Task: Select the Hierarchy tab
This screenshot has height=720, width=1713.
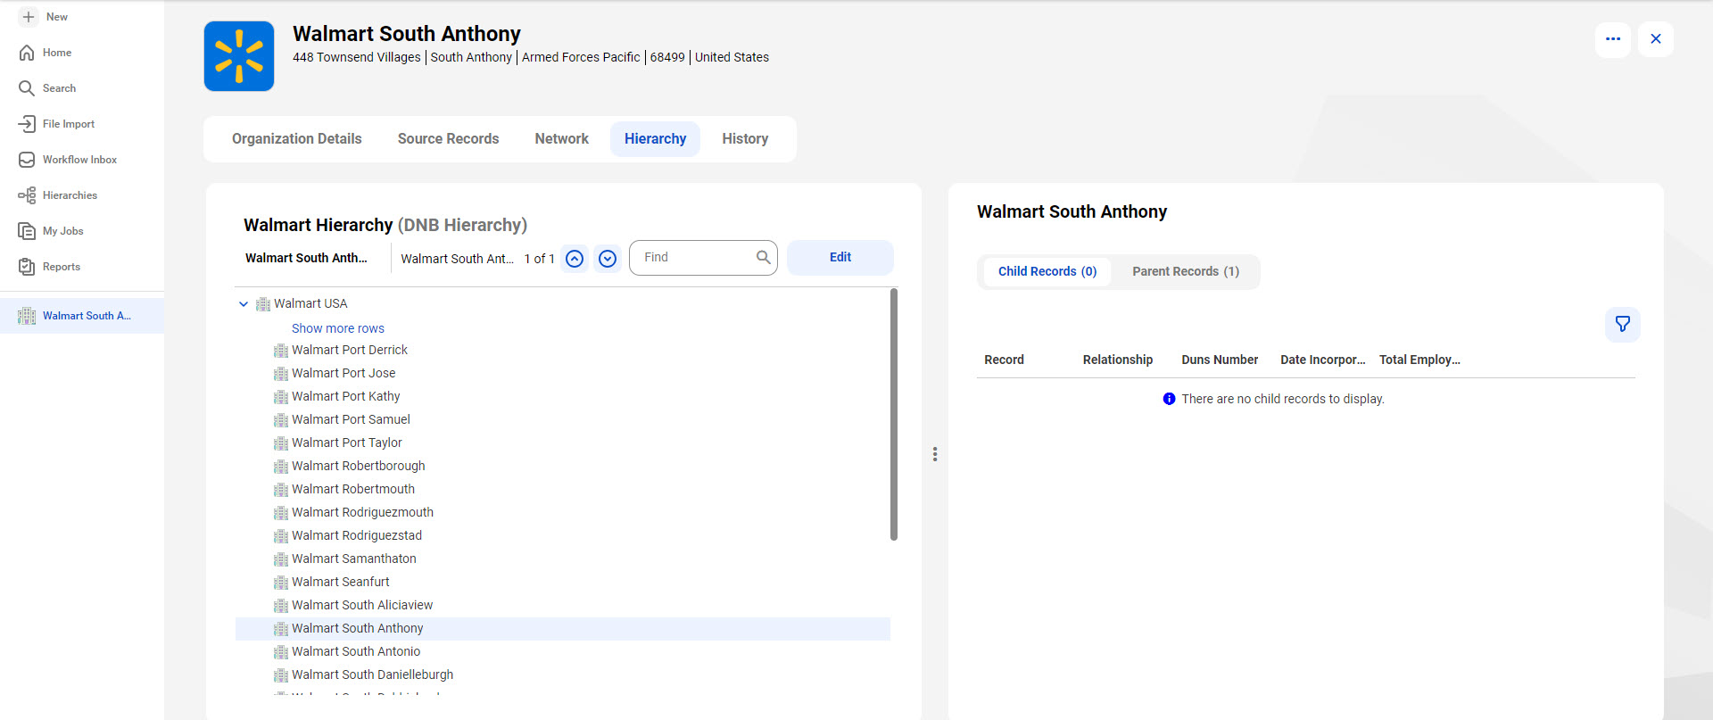Action: [655, 139]
